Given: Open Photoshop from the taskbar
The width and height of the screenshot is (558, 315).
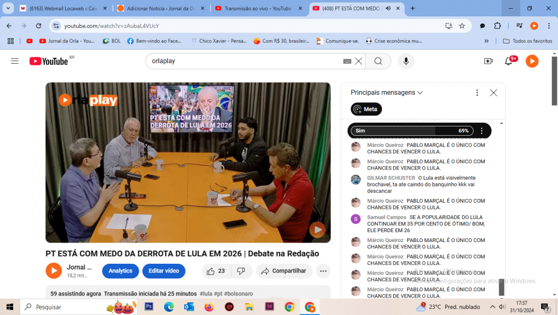Looking at the screenshot, I should click(x=149, y=306).
